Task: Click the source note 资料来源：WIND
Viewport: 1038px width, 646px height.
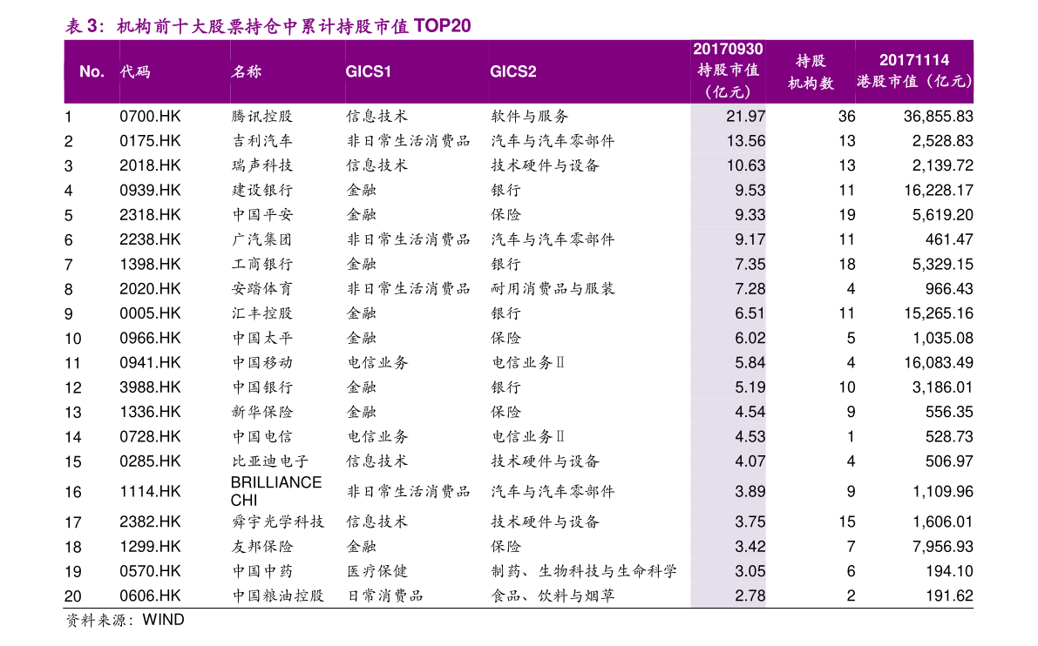Action: click(125, 620)
